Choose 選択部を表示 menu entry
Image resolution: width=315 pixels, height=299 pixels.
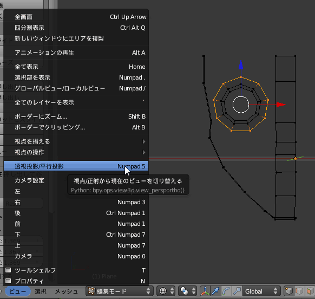coord(76,77)
